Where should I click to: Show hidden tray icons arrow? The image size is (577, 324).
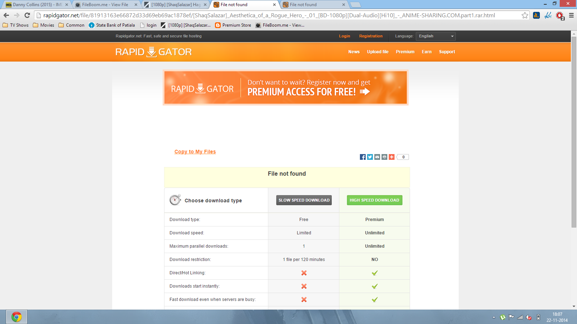click(494, 317)
